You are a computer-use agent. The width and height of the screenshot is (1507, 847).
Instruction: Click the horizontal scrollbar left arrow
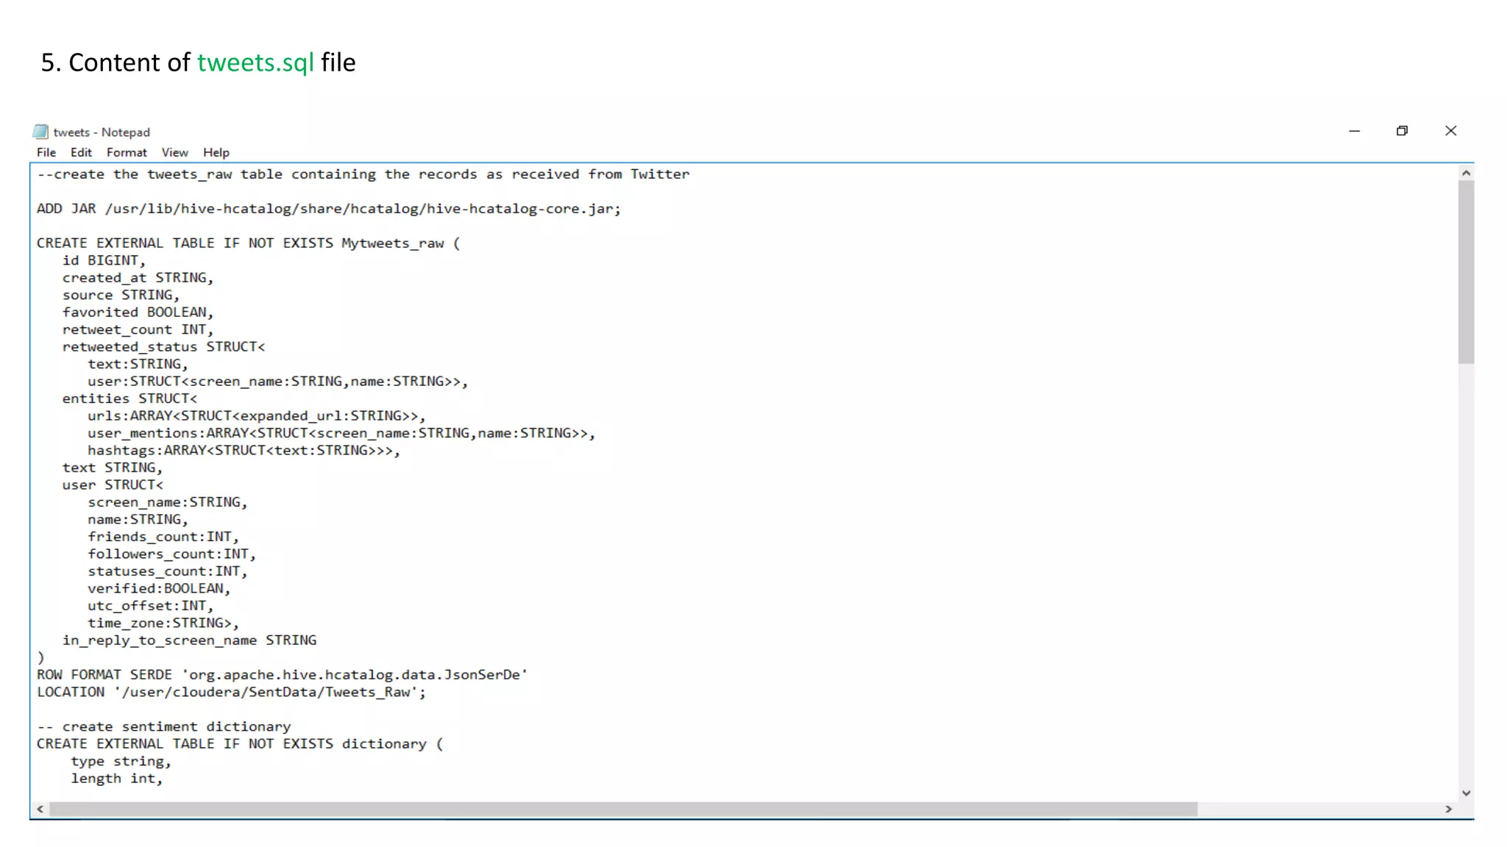(40, 810)
